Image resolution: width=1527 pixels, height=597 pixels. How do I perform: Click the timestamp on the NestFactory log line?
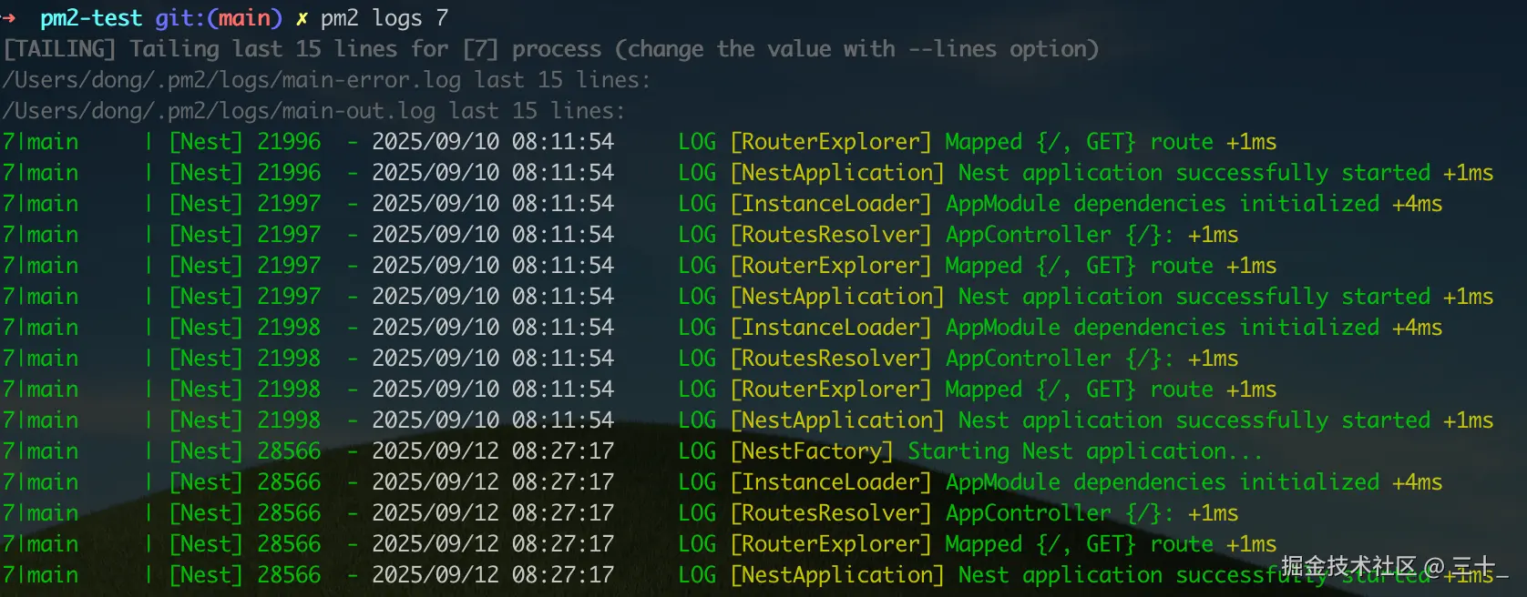tap(493, 451)
